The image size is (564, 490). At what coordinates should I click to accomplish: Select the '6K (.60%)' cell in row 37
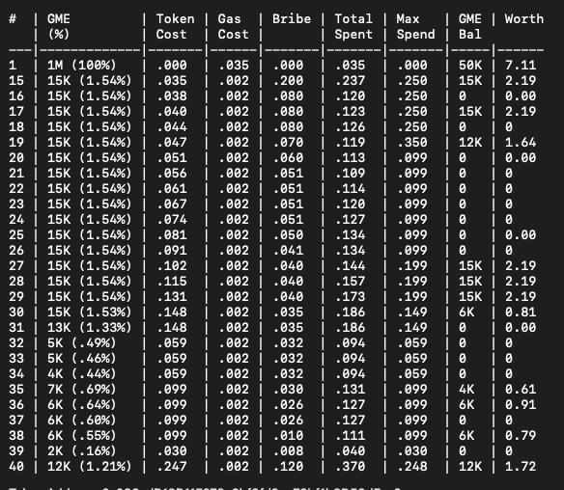coord(82,421)
